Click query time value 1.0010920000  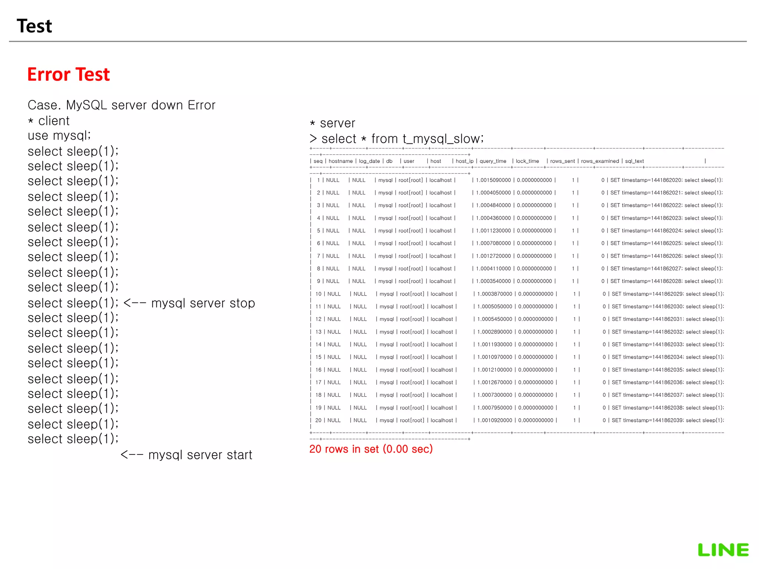click(x=495, y=420)
